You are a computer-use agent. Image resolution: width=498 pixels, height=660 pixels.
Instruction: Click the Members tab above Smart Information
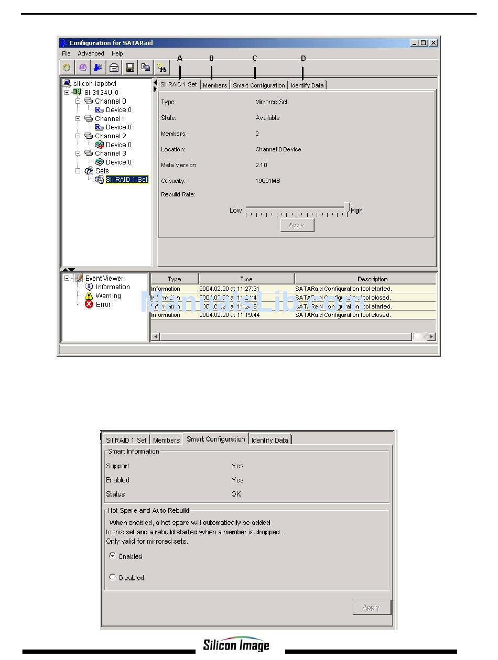pos(166,440)
